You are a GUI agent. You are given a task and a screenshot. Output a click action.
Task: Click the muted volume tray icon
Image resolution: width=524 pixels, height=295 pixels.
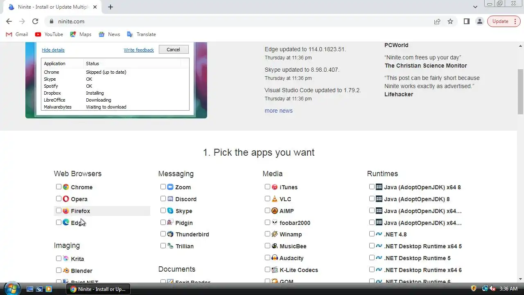point(492,289)
